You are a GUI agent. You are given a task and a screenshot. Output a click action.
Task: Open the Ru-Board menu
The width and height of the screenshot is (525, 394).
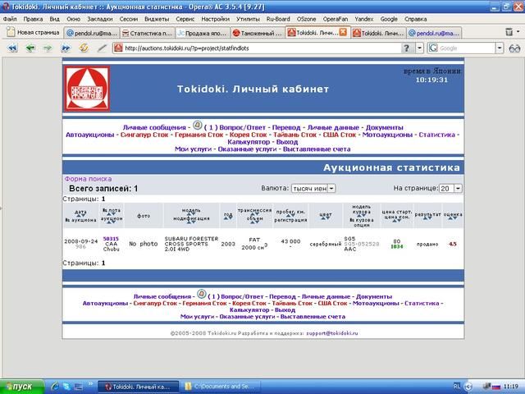tap(278, 19)
